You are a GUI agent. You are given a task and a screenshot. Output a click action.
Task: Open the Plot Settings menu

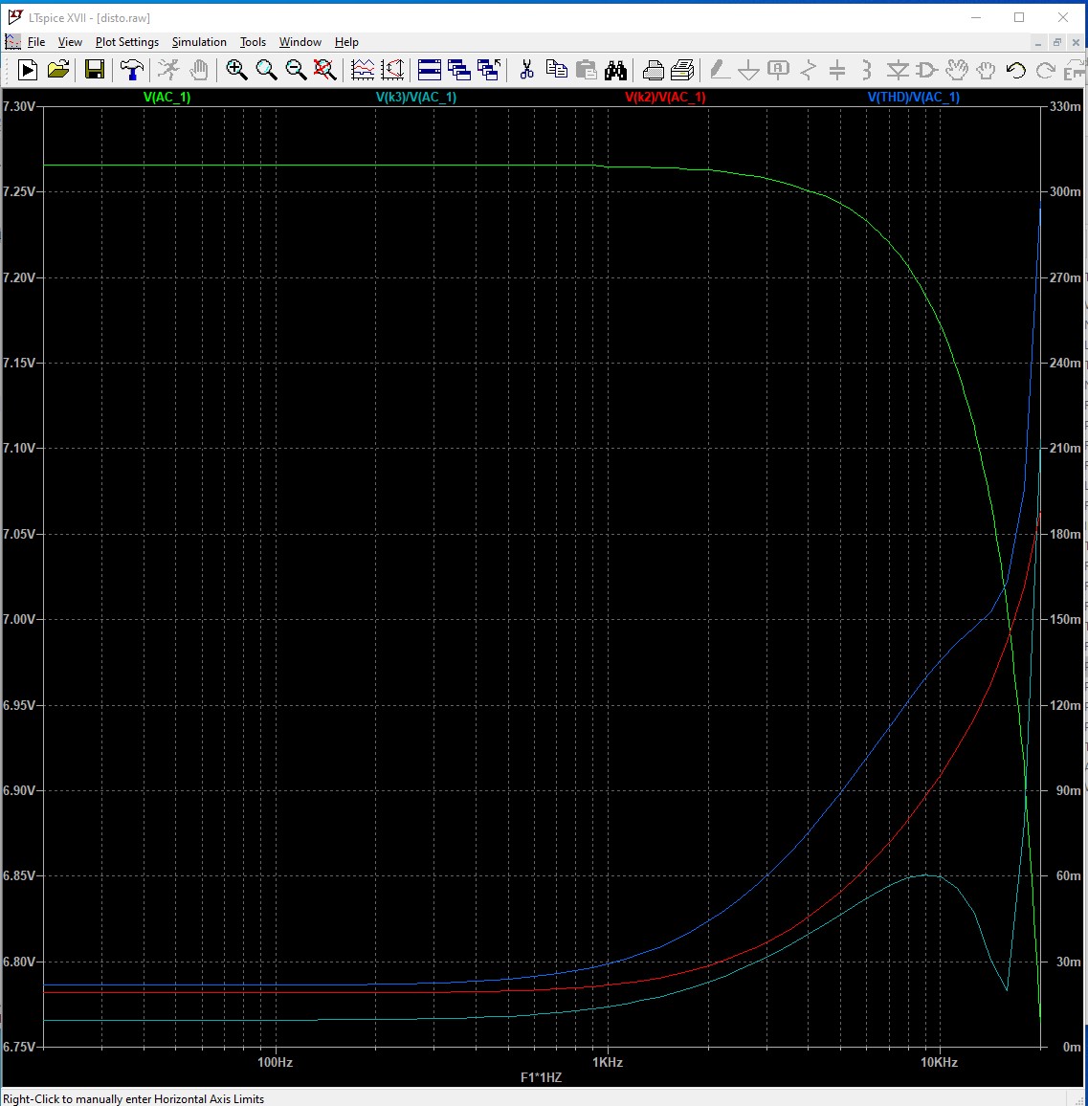point(127,41)
